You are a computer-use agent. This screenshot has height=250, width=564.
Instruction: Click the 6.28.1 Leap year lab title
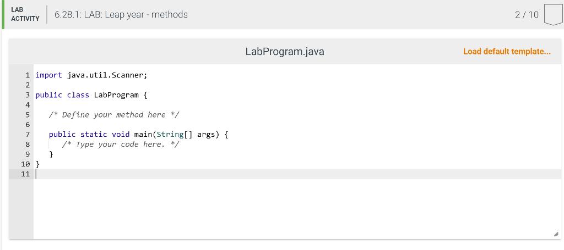pyautogui.click(x=121, y=14)
